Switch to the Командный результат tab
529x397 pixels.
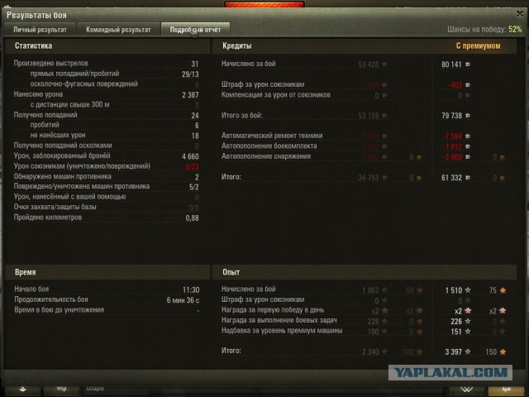click(x=118, y=30)
